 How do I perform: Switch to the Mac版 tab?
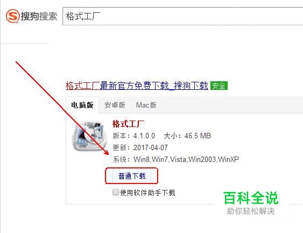pos(146,105)
